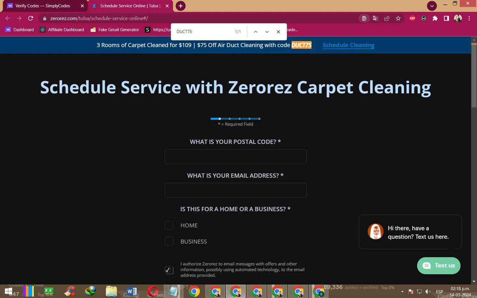Click the find-in-page icon in address bar

[x=364, y=18]
